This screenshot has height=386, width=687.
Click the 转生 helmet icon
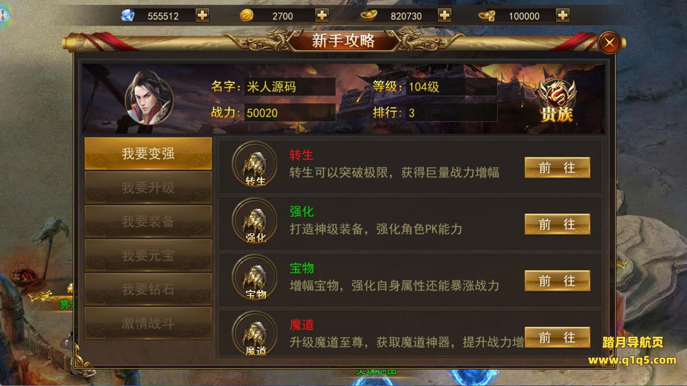tap(255, 164)
